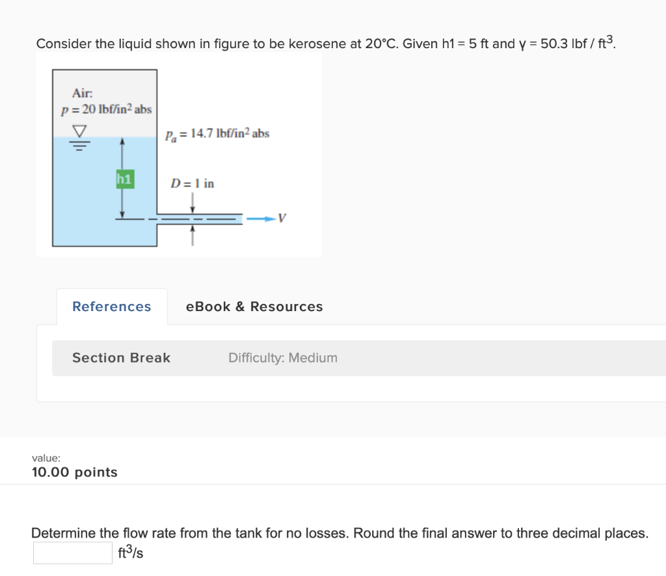Open the eBook & Resources tab

coord(254,306)
